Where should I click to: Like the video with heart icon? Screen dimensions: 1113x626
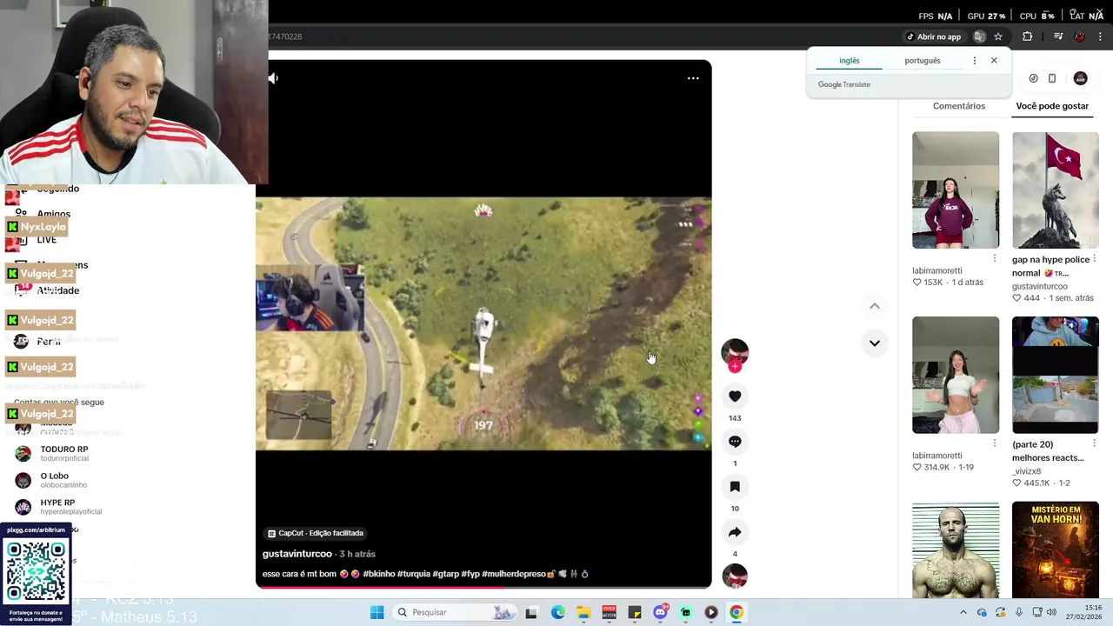pyautogui.click(x=735, y=396)
